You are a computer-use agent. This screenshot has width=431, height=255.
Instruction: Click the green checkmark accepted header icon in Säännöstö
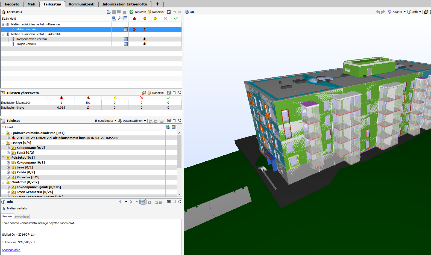[x=176, y=18]
